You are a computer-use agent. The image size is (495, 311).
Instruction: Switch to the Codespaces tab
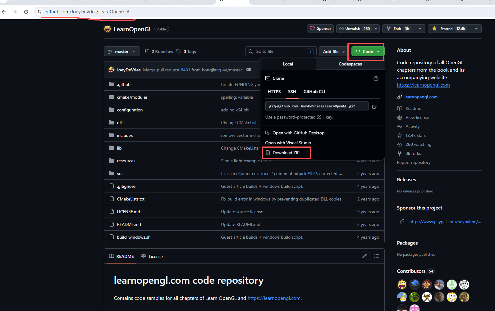pos(350,64)
